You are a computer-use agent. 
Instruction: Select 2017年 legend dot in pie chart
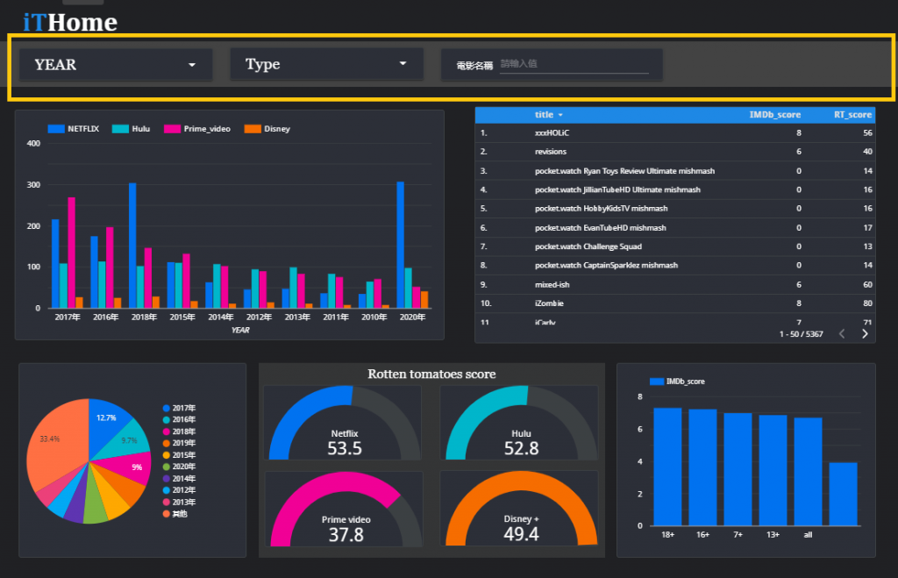click(166, 409)
